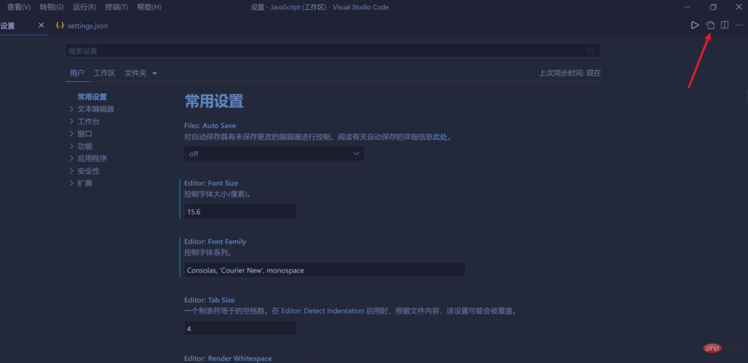Expand the 扩展 tree section

tap(81, 183)
